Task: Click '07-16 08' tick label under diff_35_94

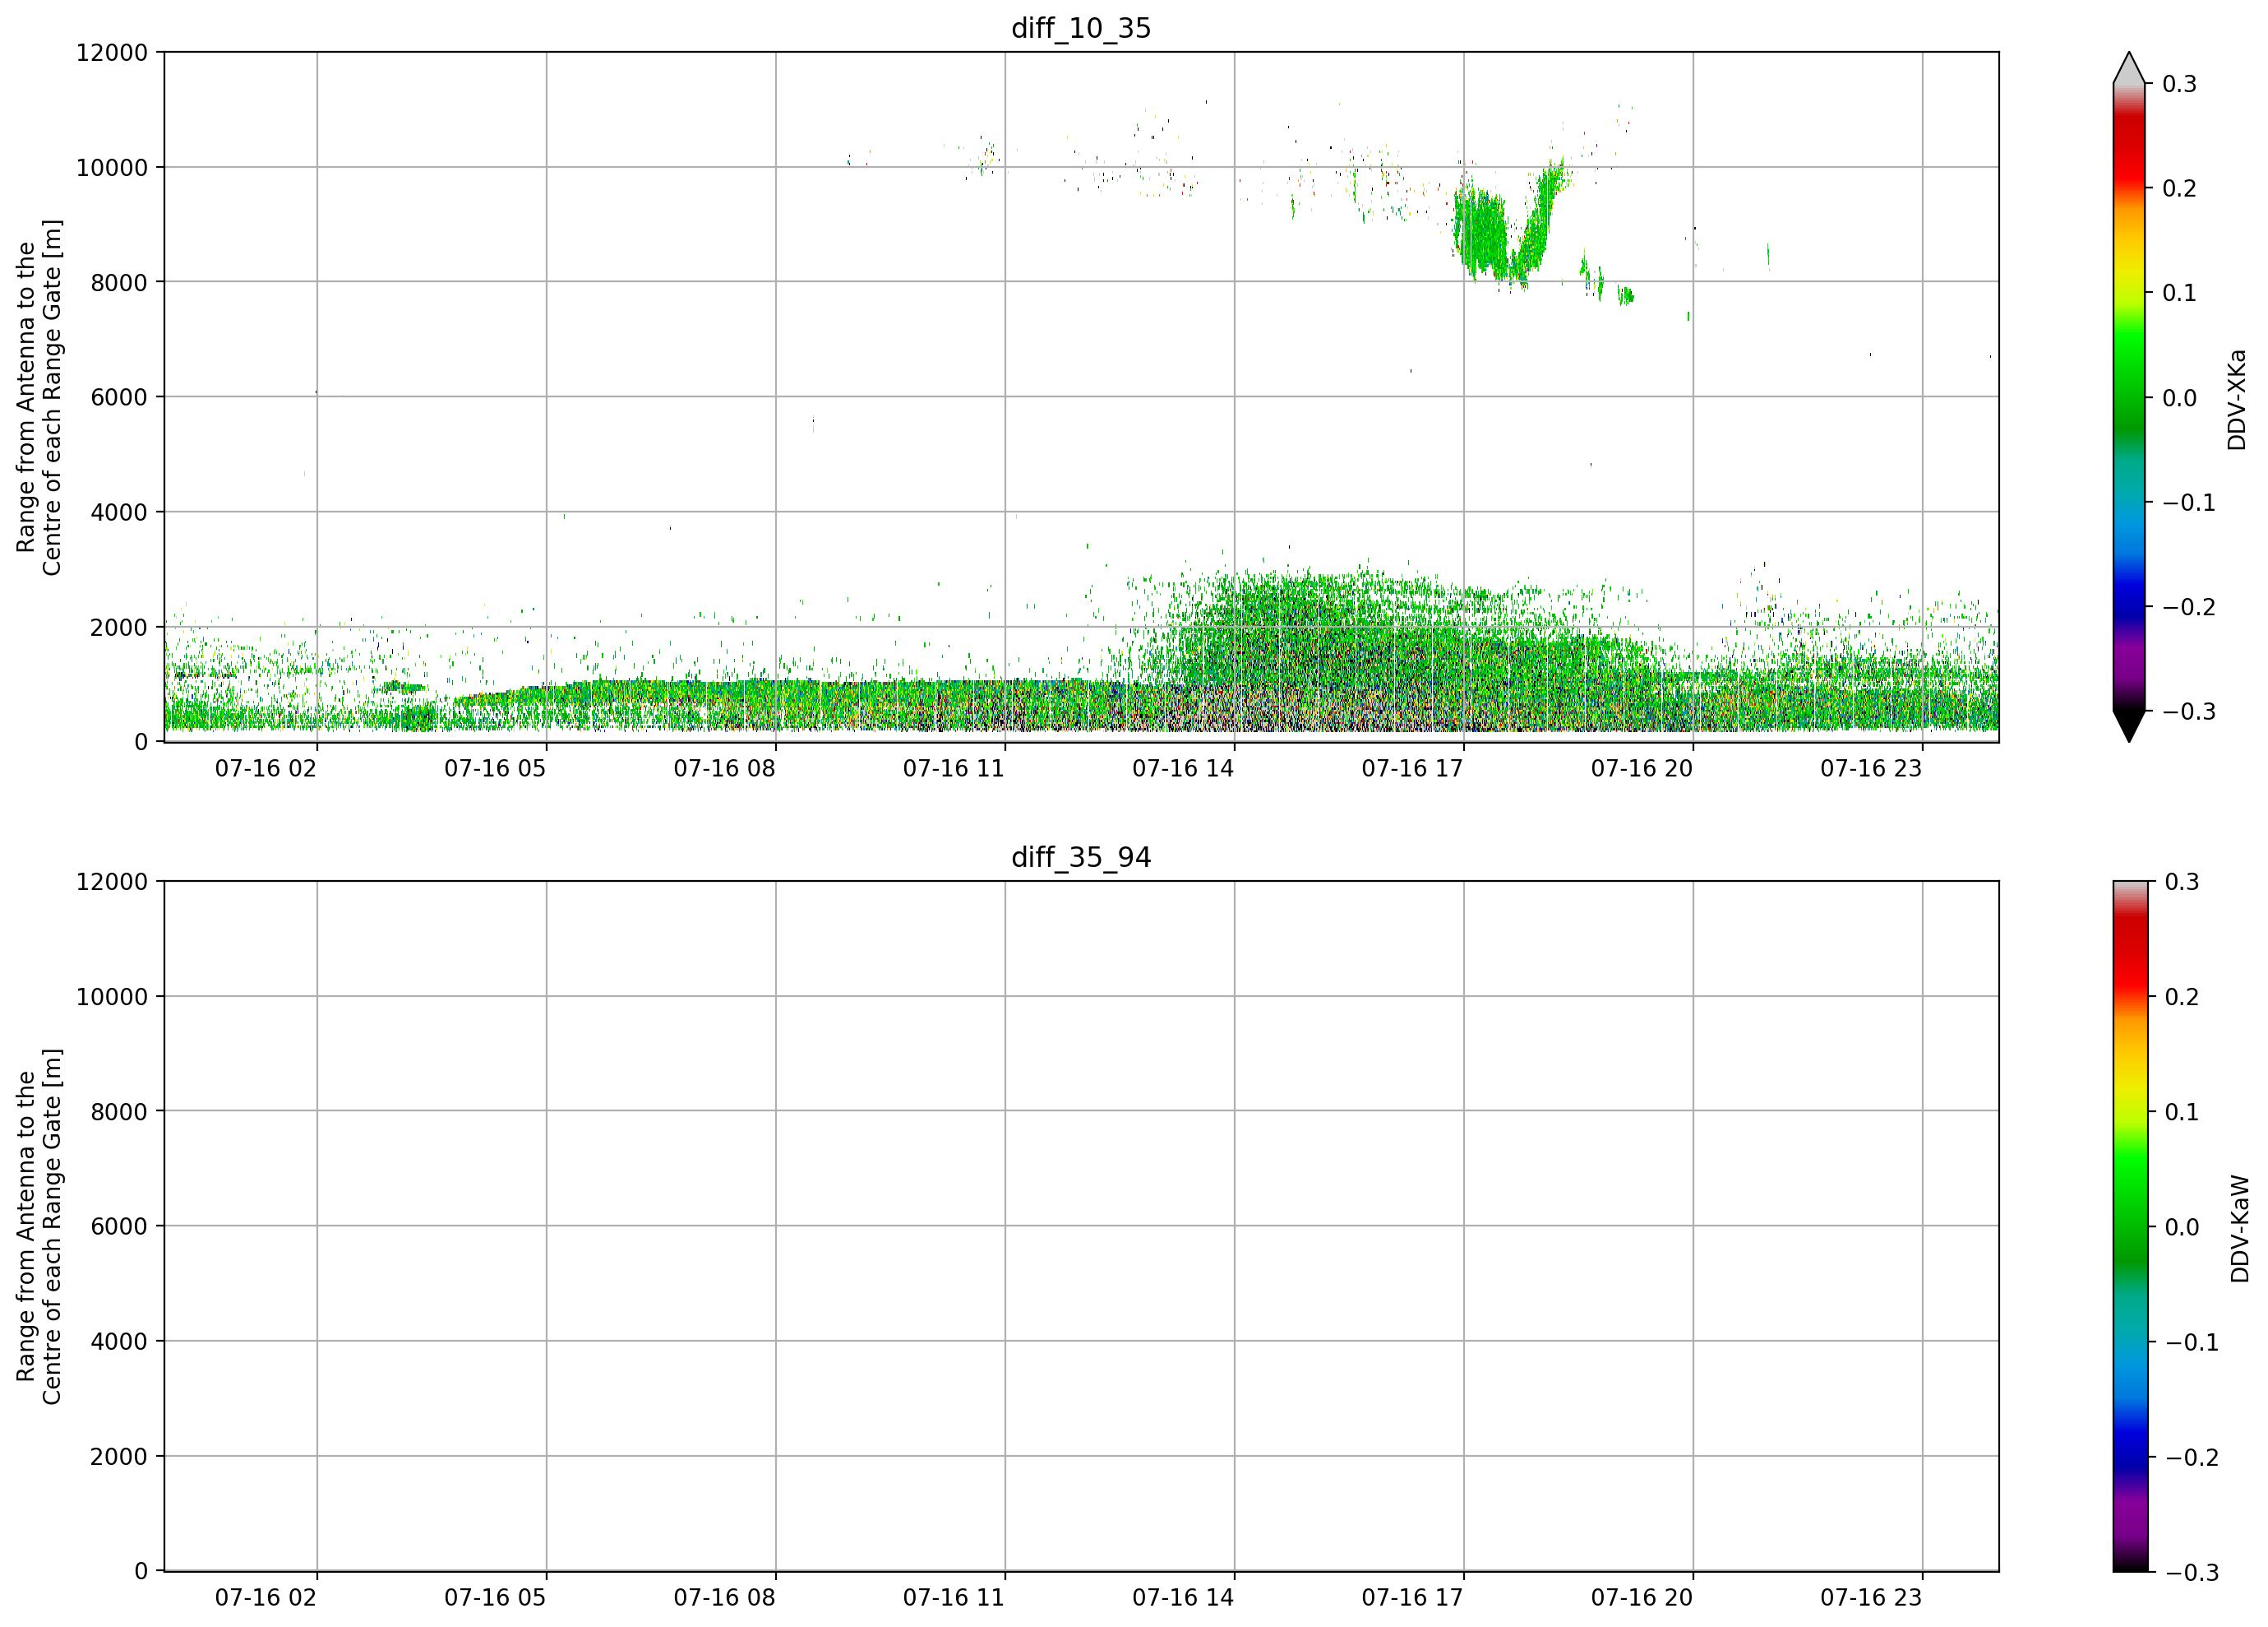Action: [x=725, y=1597]
